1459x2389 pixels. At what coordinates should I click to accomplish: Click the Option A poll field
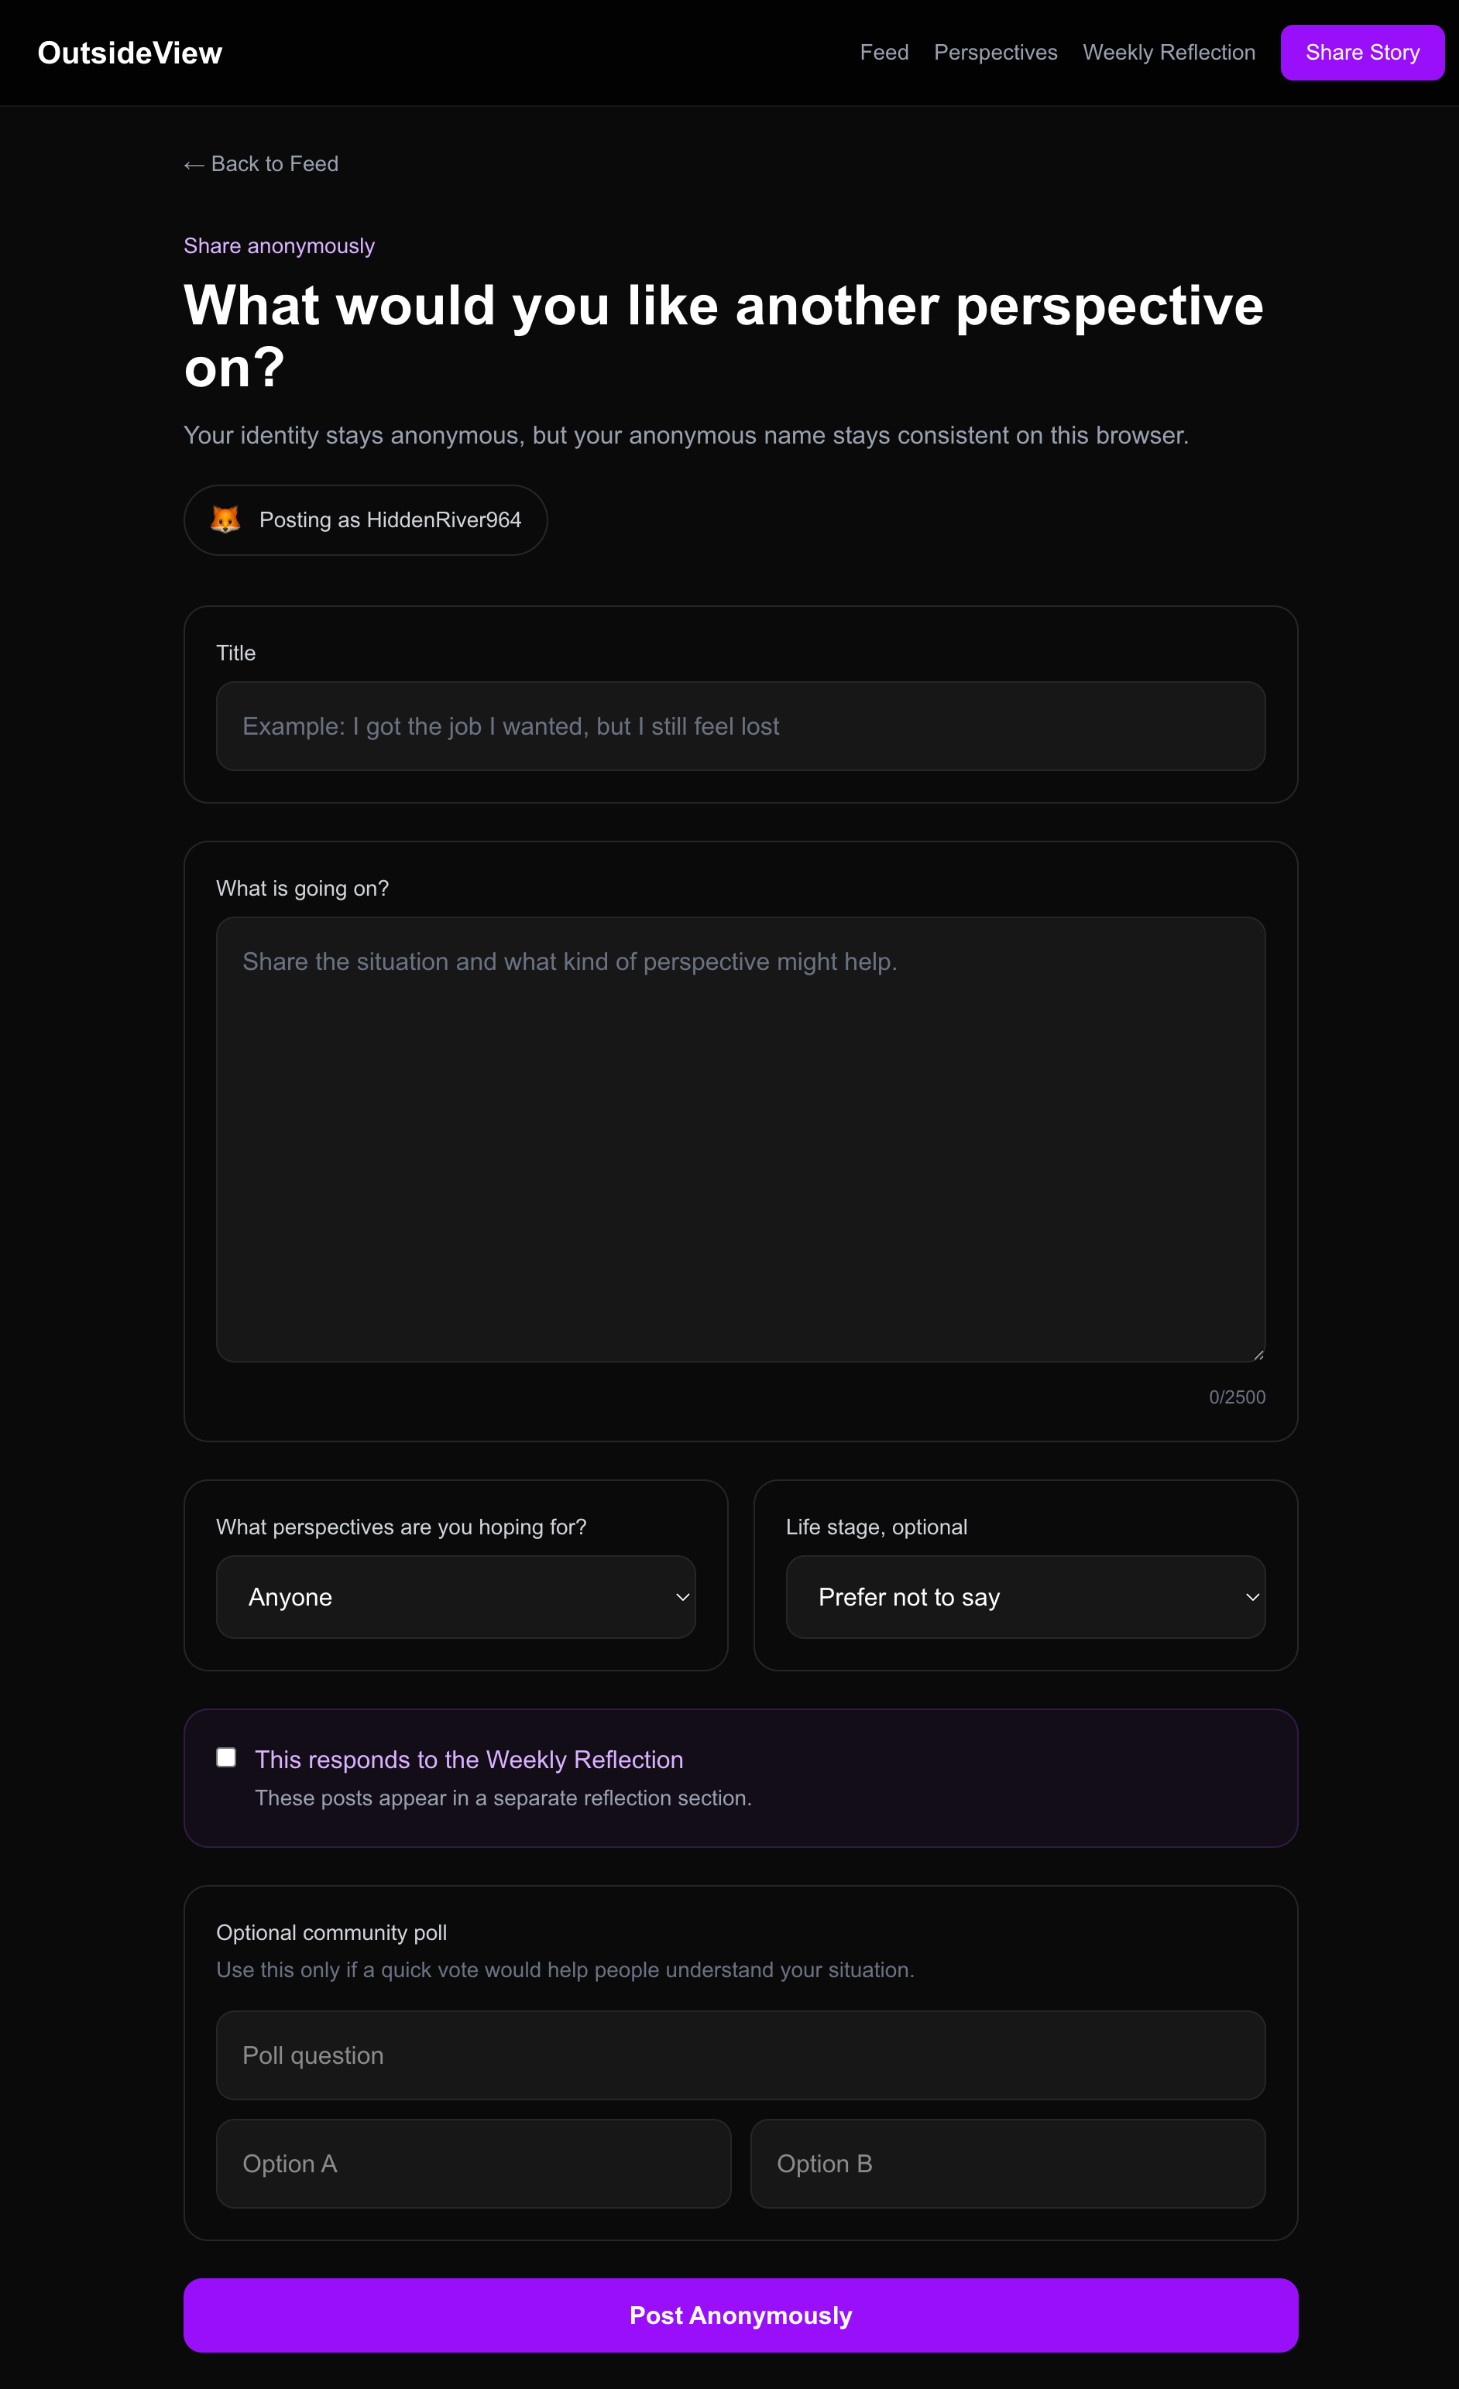click(473, 2164)
